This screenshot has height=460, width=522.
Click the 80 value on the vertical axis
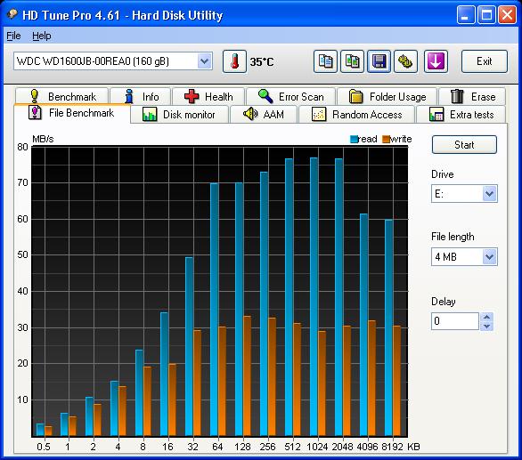(22, 147)
